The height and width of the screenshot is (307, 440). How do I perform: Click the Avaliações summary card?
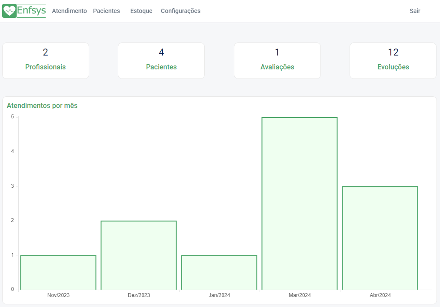[x=277, y=61]
